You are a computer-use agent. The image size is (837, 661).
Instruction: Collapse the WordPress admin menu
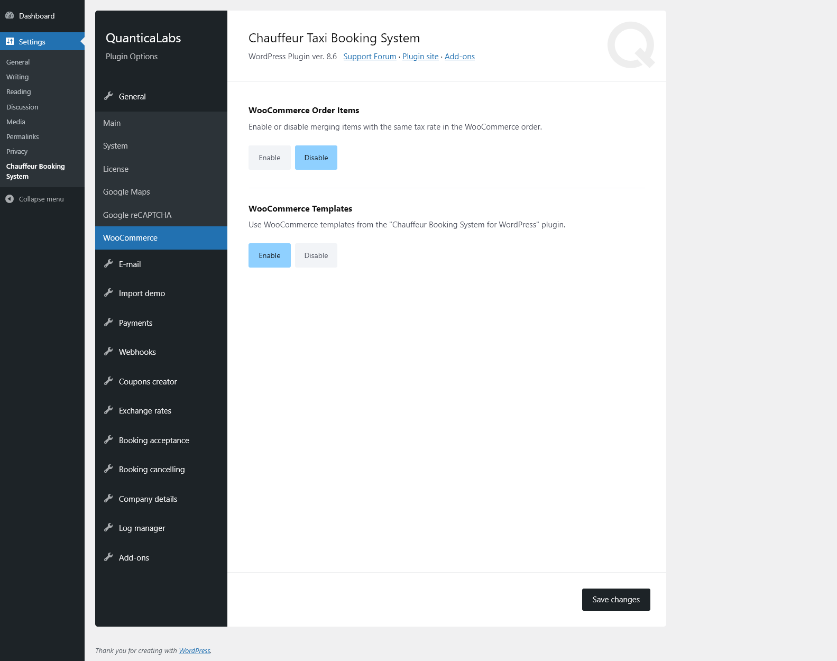pyautogui.click(x=41, y=199)
